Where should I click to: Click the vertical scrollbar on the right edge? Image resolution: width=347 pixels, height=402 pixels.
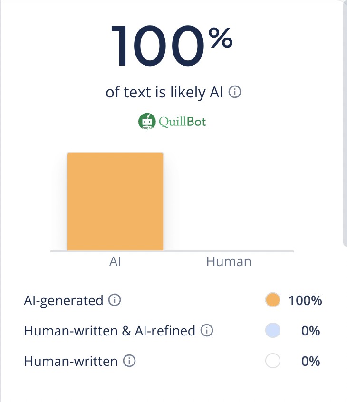pyautogui.click(x=344, y=124)
